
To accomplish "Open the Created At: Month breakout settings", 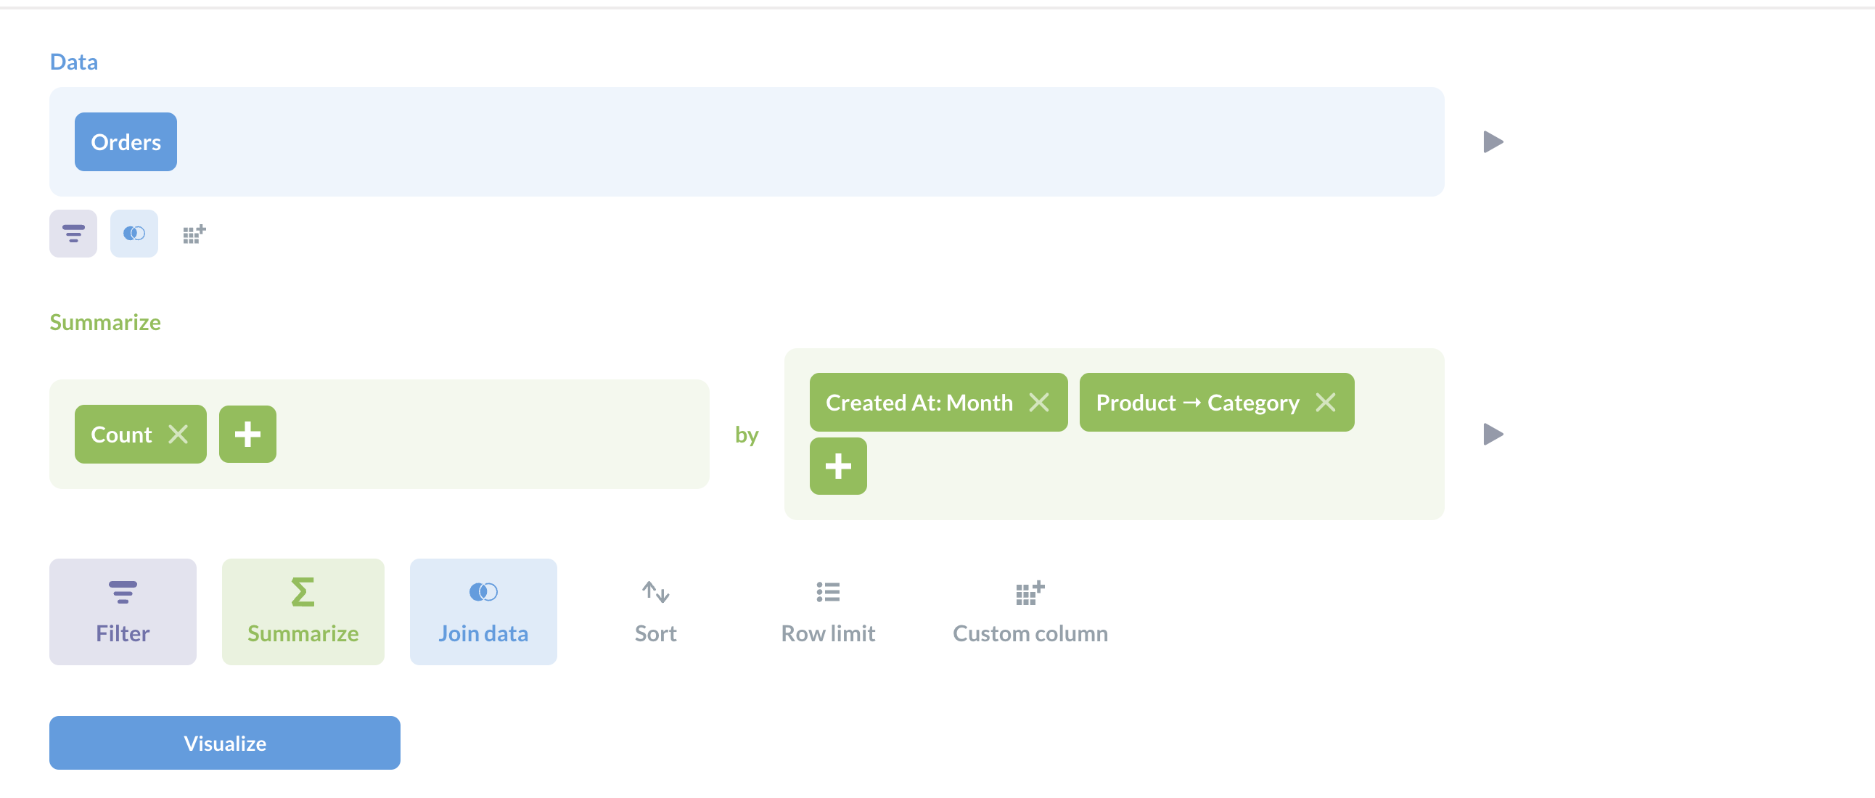I will coord(918,403).
